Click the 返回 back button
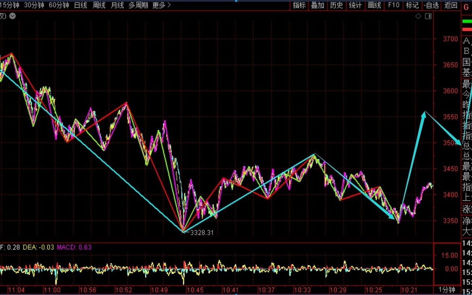 (x=451, y=5)
